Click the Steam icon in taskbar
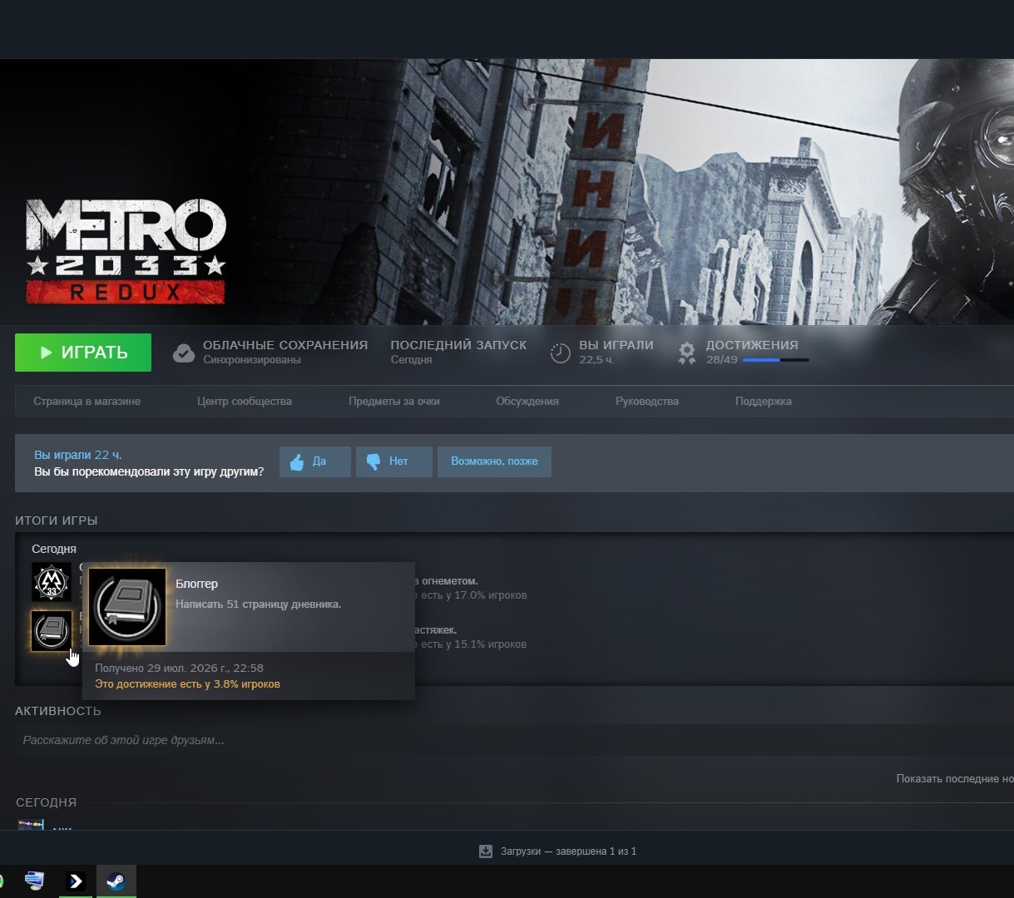This screenshot has width=1014, height=898. click(116, 881)
